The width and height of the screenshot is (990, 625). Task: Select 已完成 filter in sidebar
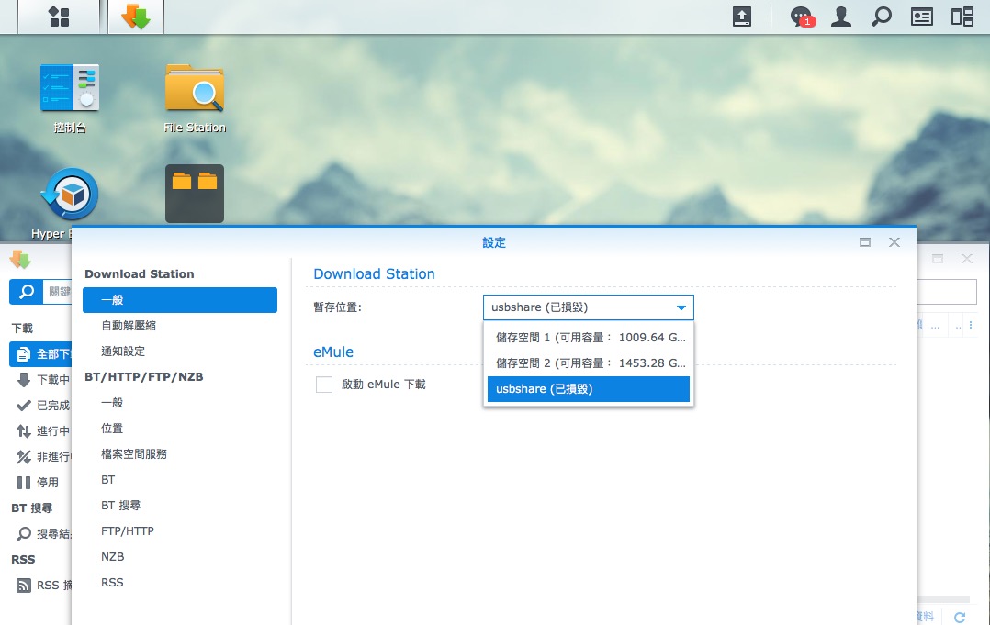point(41,406)
